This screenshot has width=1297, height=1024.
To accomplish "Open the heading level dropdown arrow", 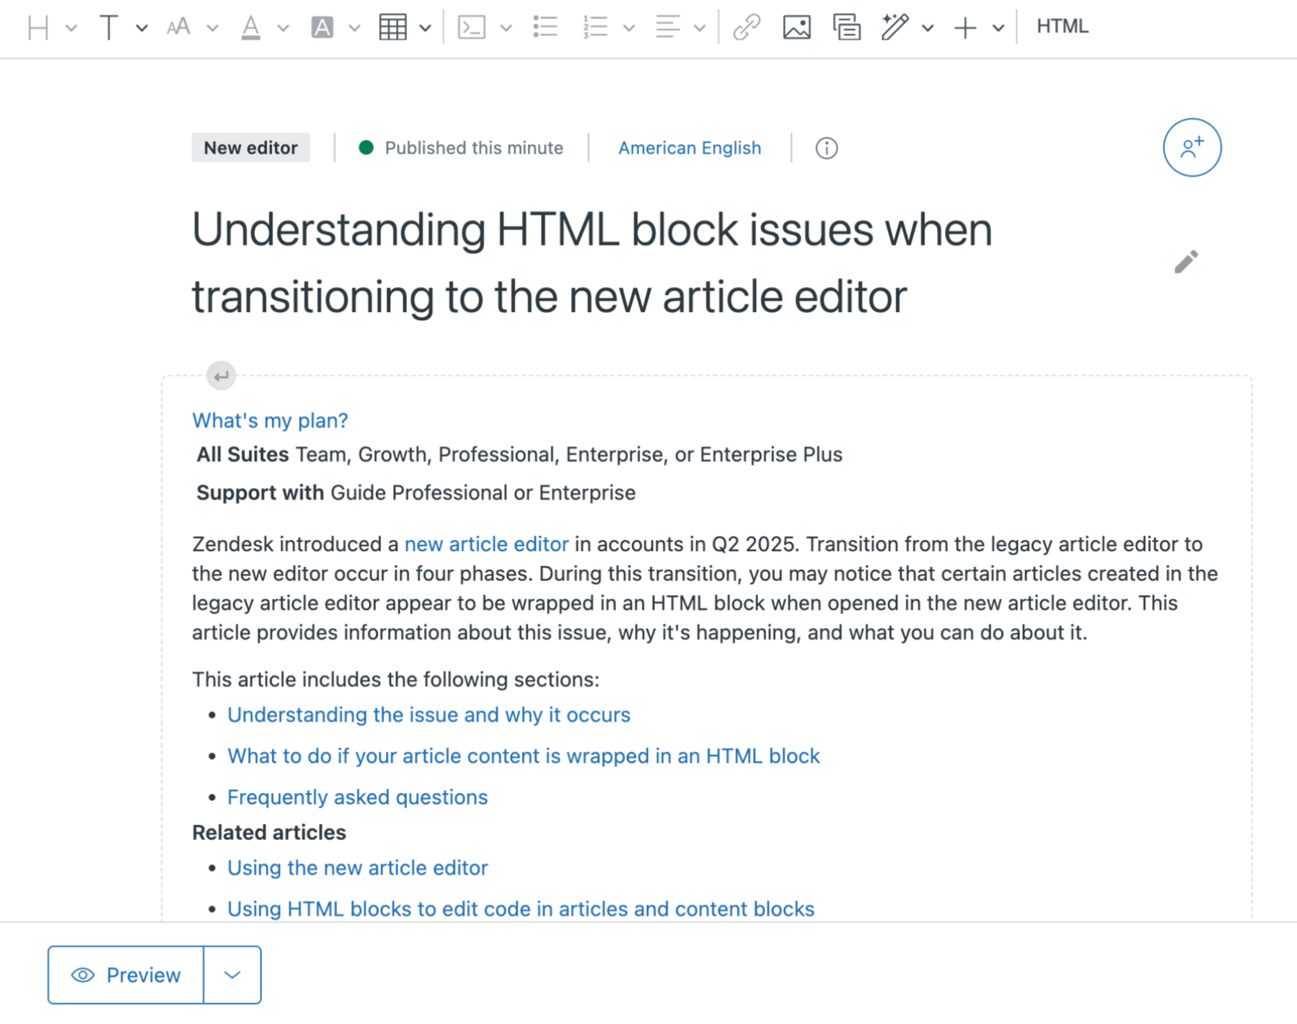I will [71, 28].
